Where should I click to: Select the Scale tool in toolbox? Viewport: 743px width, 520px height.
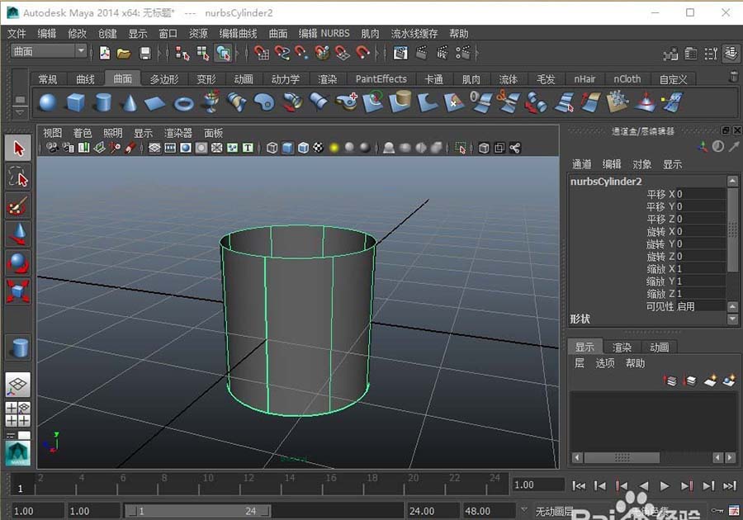pyautogui.click(x=17, y=291)
